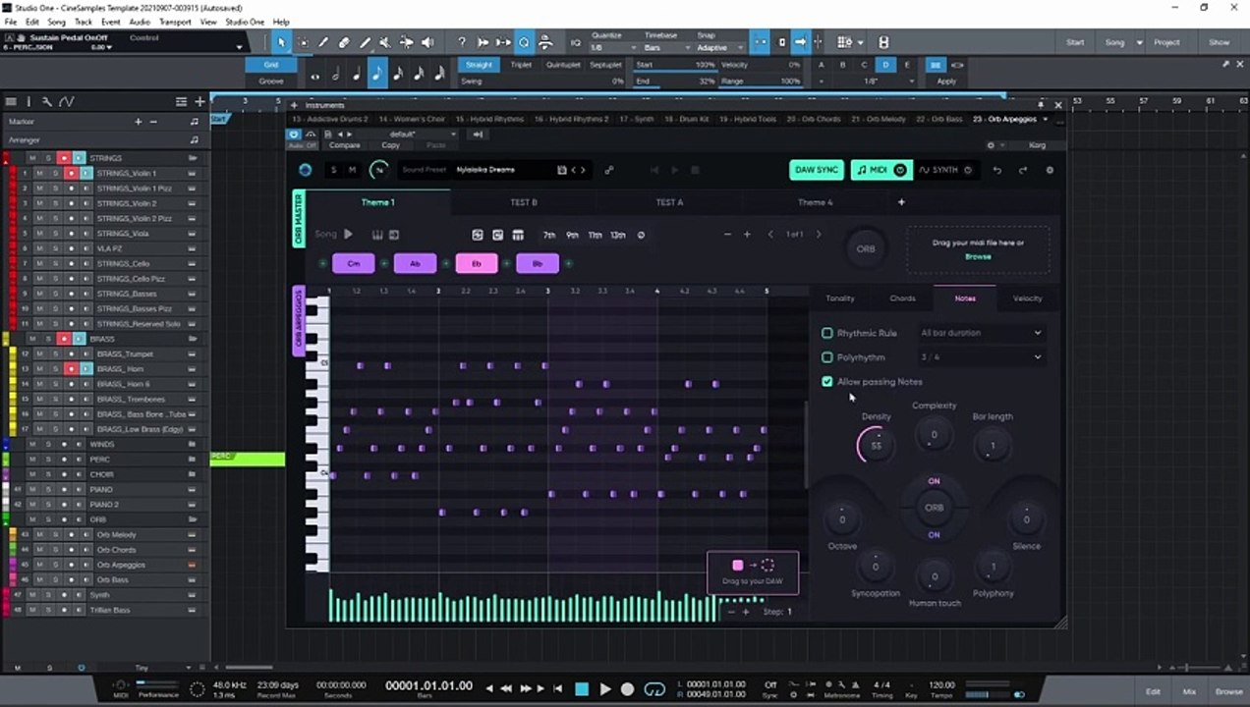Open the Transport menu
This screenshot has height=707, width=1250.
pos(175,22)
